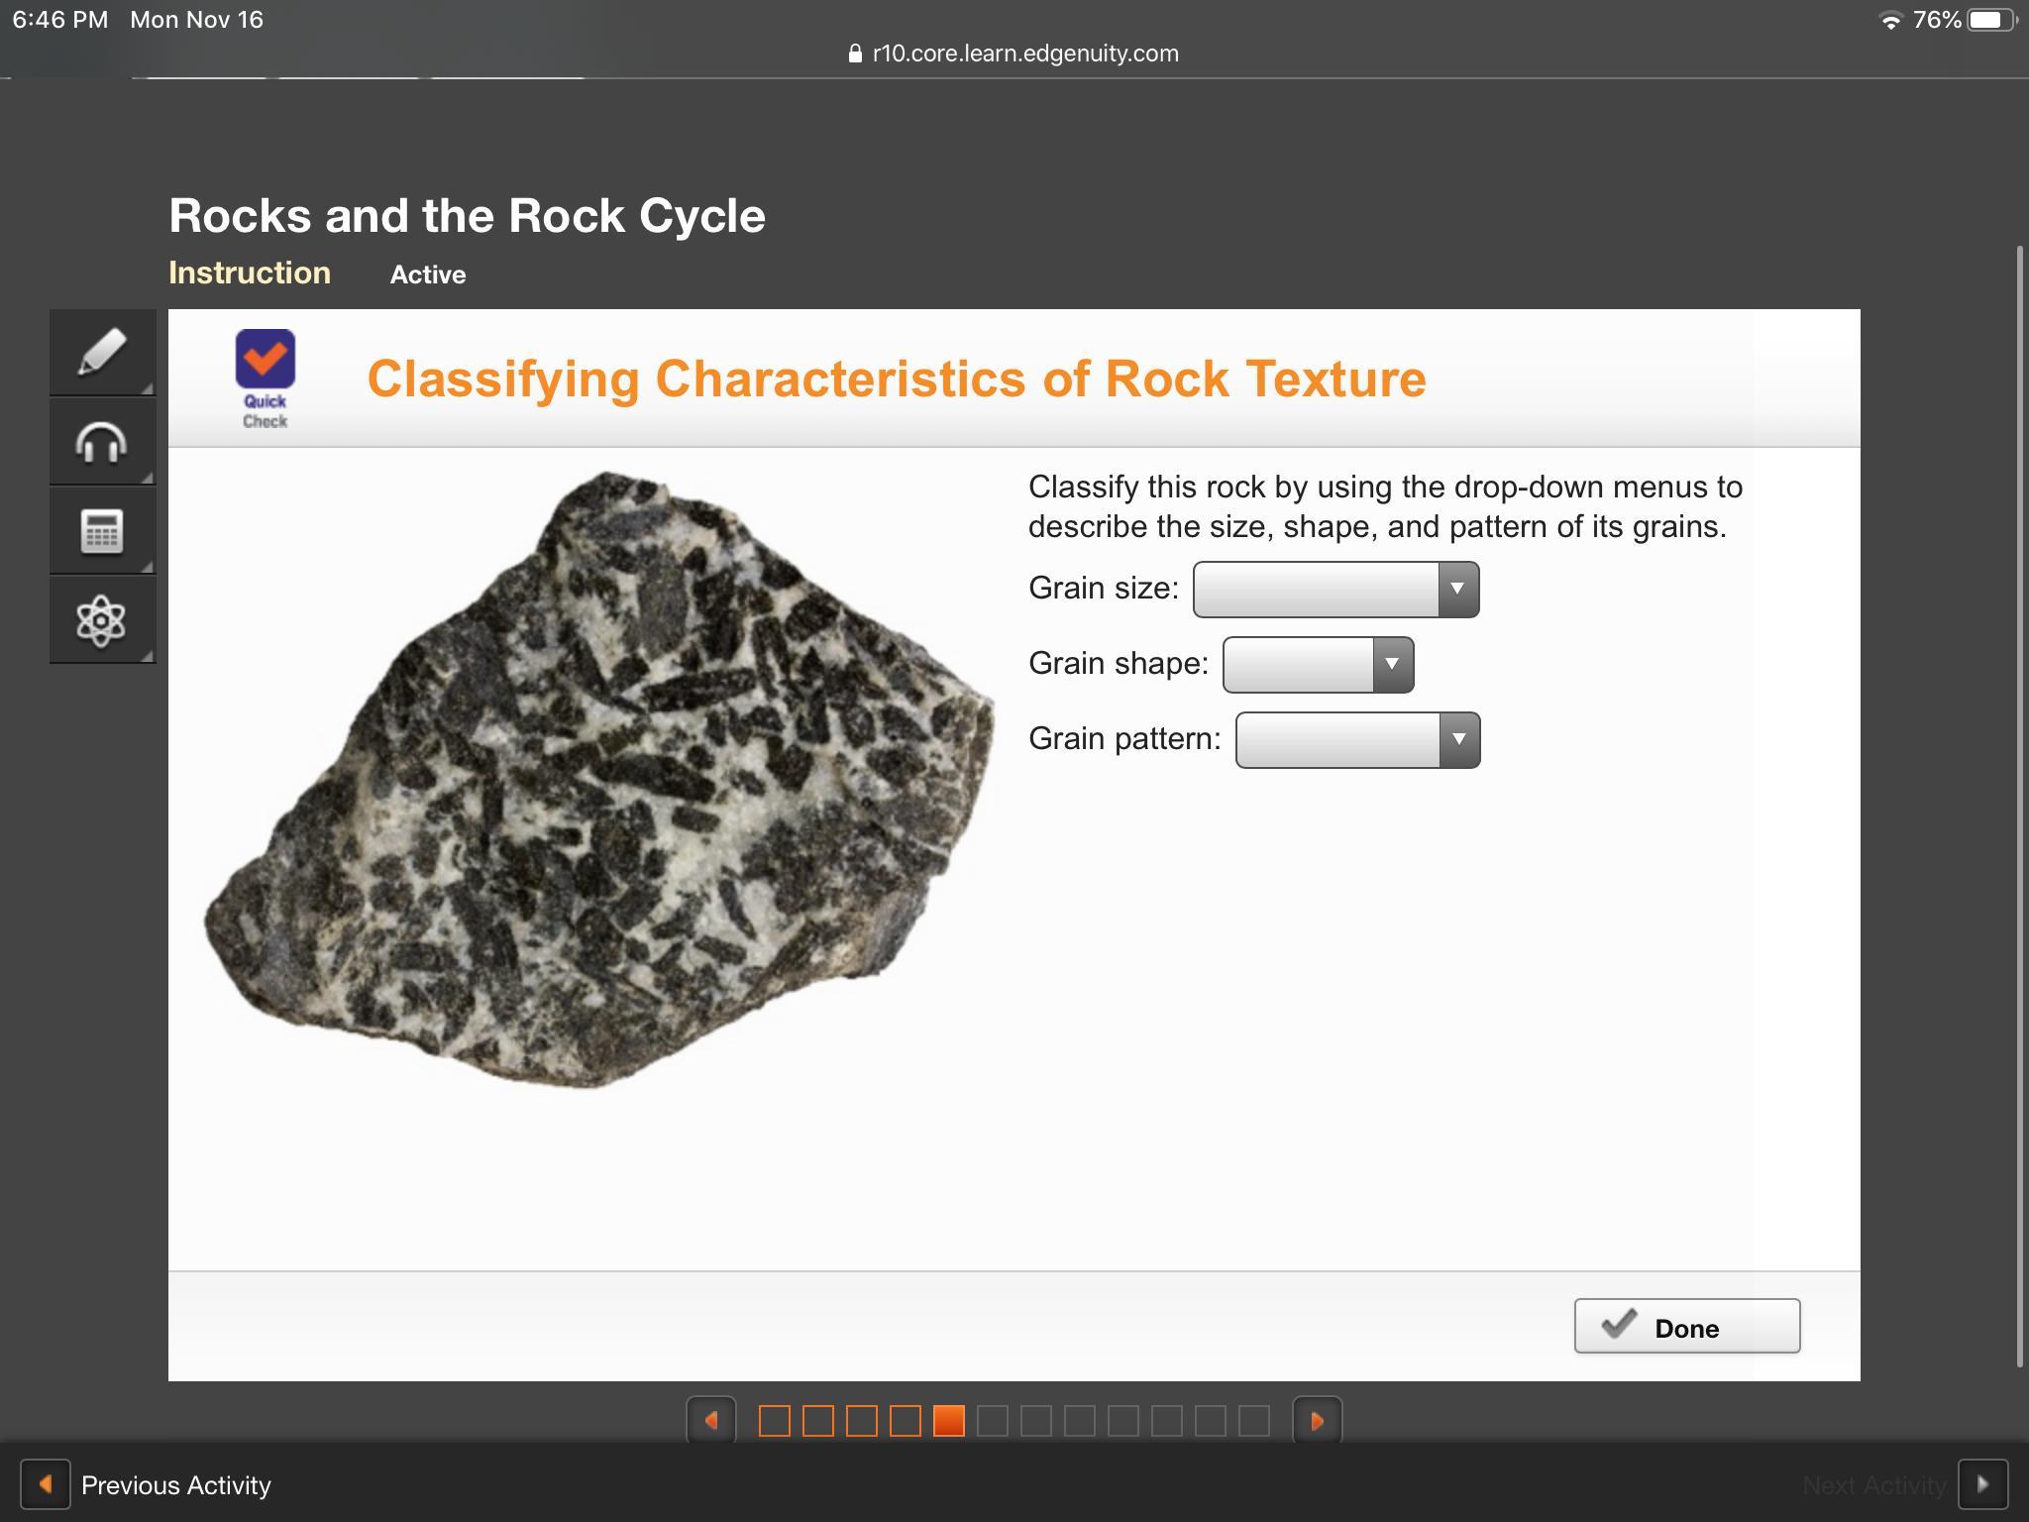Image resolution: width=2029 pixels, height=1522 pixels.
Task: Jump to the first slide marker
Action: coord(775,1421)
